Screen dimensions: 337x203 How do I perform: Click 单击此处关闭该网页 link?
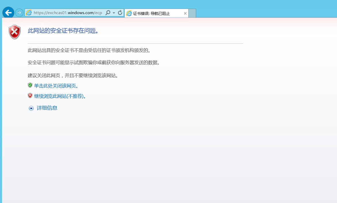(x=56, y=86)
